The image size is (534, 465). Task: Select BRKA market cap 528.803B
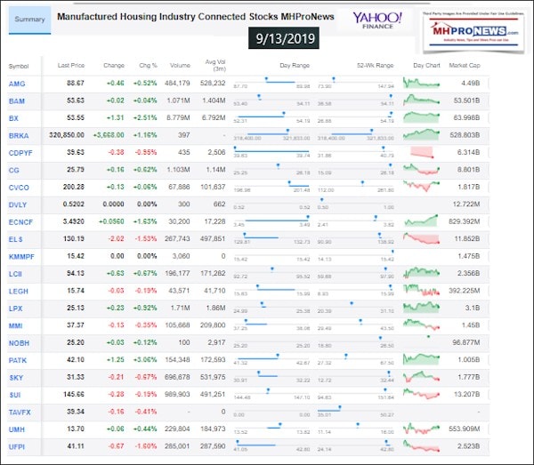pos(465,135)
